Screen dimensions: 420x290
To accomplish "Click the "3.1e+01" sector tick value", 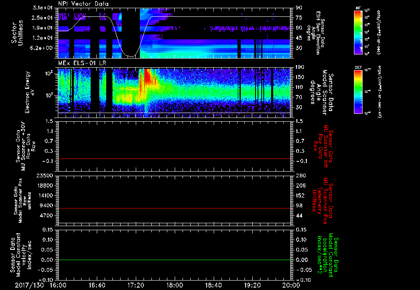I will coord(42,8).
